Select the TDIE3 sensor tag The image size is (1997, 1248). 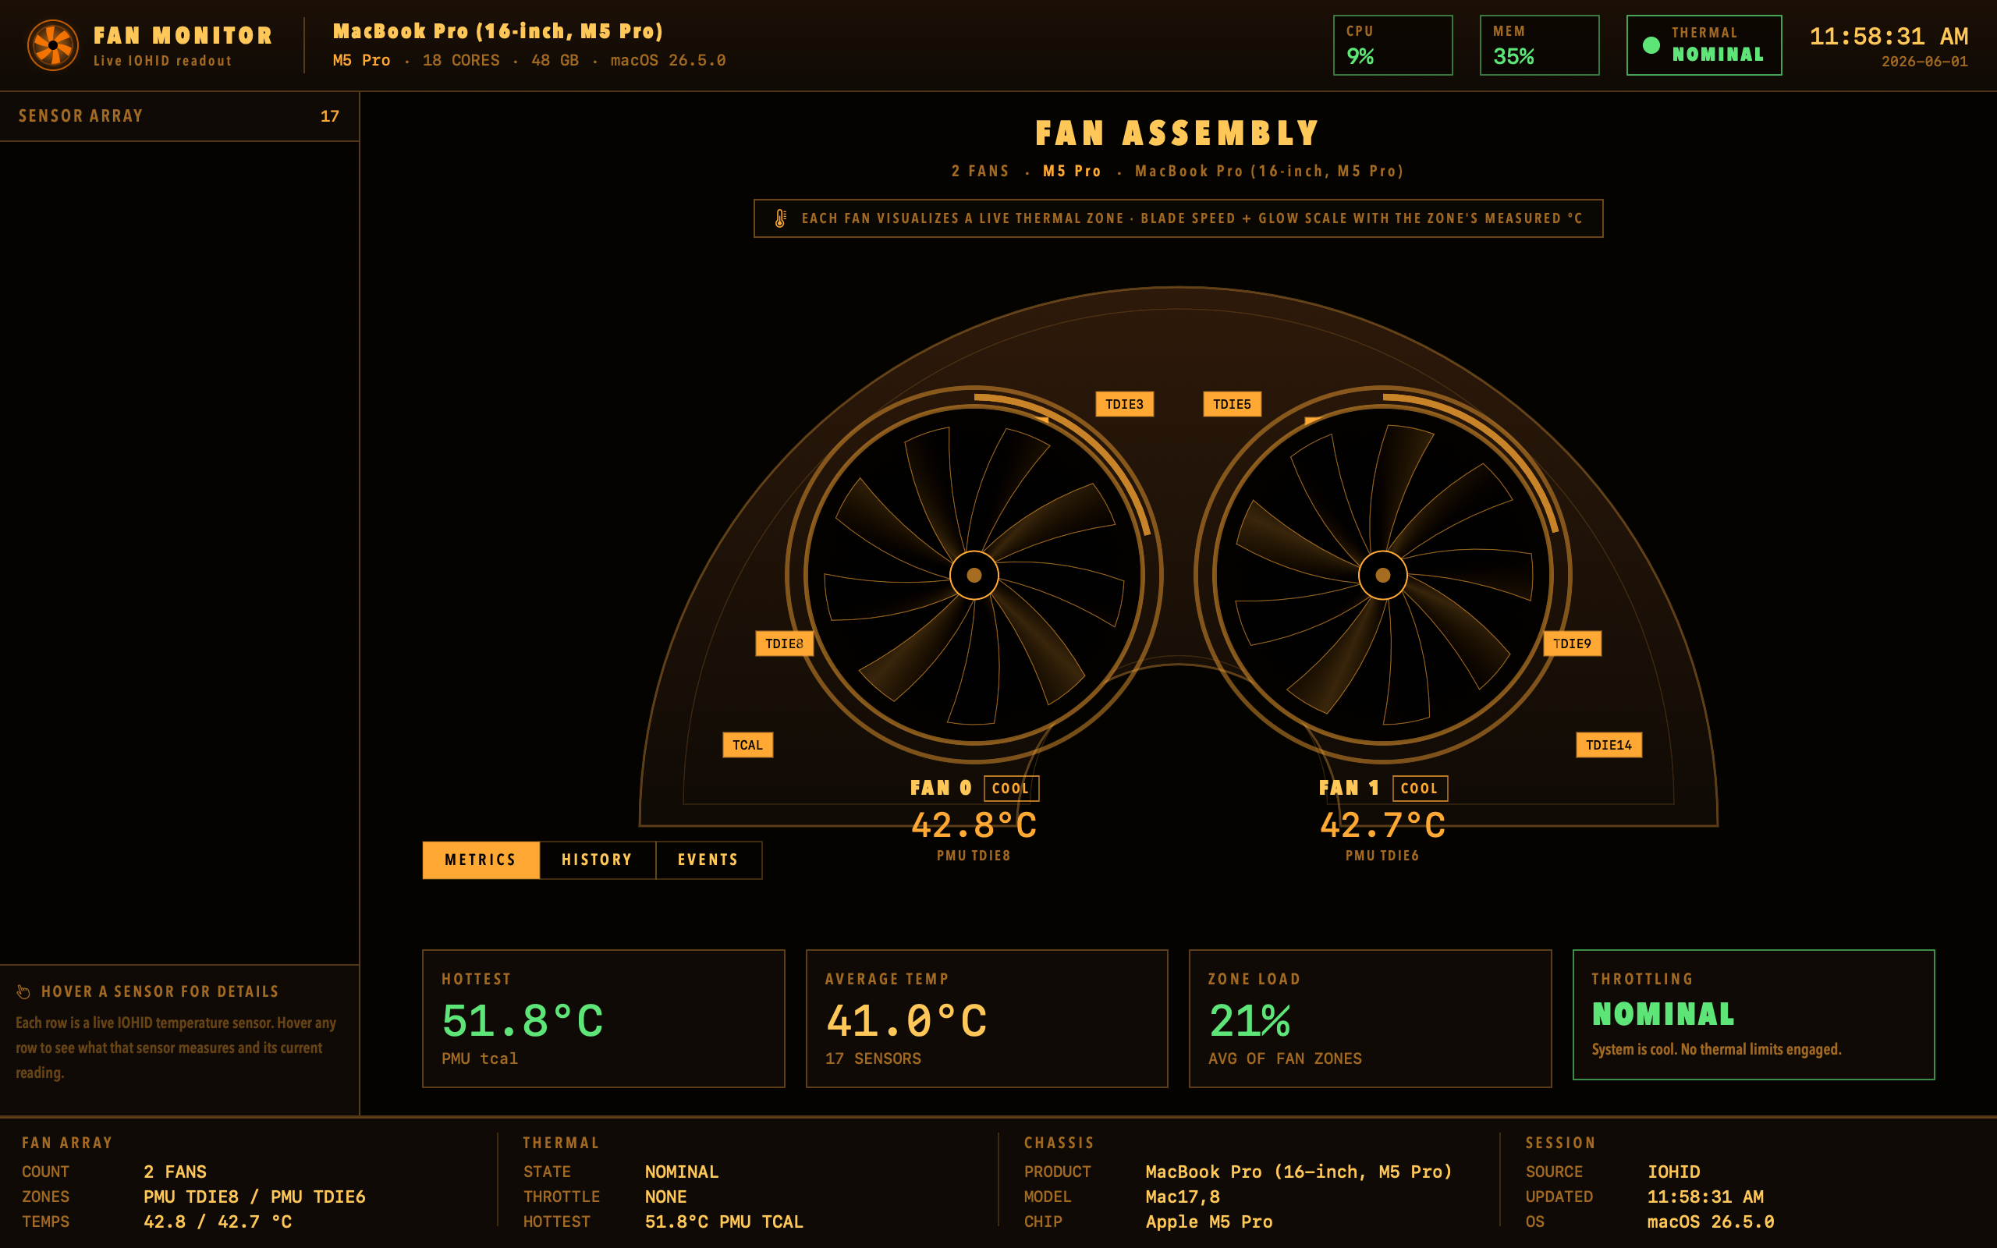click(1124, 405)
